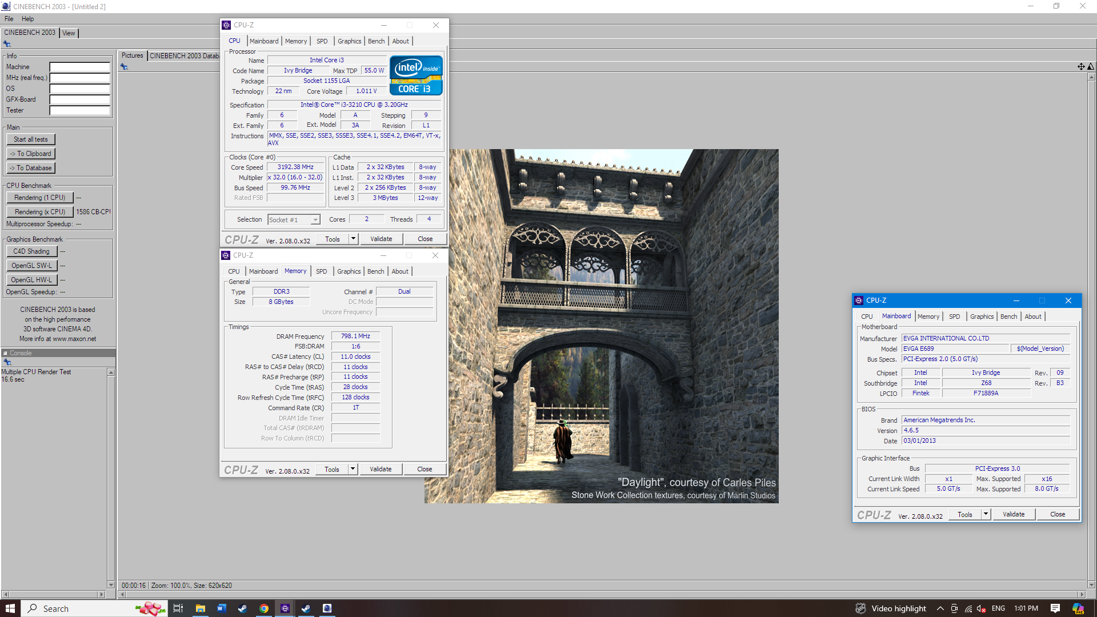The height and width of the screenshot is (617, 1097).
Task: Open Google Chrome from the taskbar
Action: pyautogui.click(x=263, y=608)
